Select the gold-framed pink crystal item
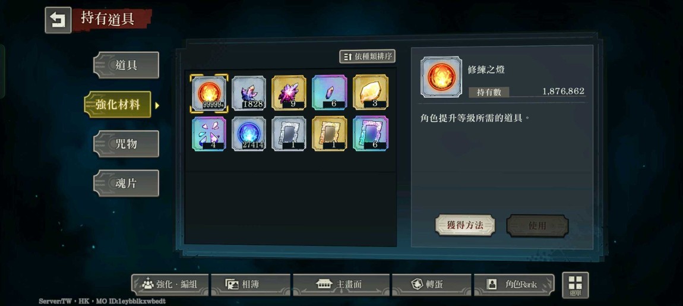This screenshot has width=683, height=306. click(289, 93)
